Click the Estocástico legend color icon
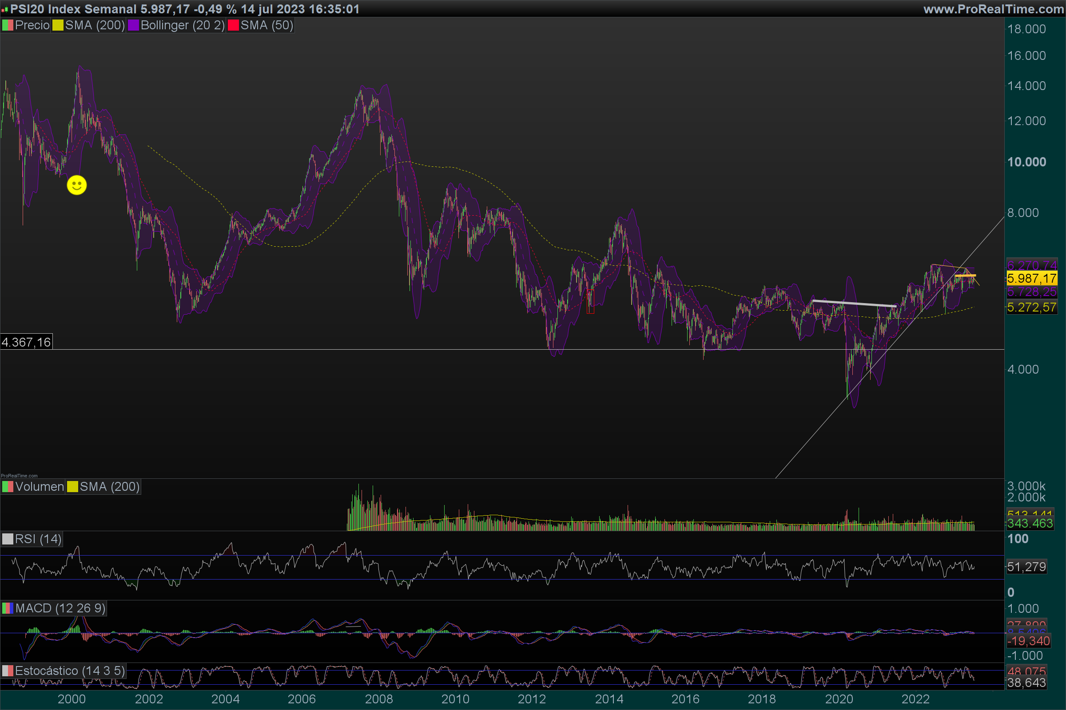The width and height of the screenshot is (1066, 710). pyautogui.click(x=8, y=671)
